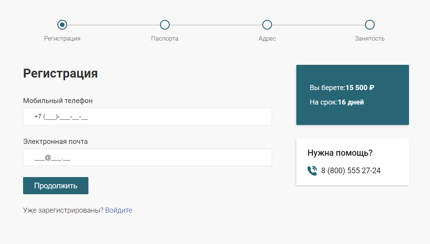The image size is (430, 244).
Task: Click the loan amount 15 500 ₽
Action: coord(360,88)
